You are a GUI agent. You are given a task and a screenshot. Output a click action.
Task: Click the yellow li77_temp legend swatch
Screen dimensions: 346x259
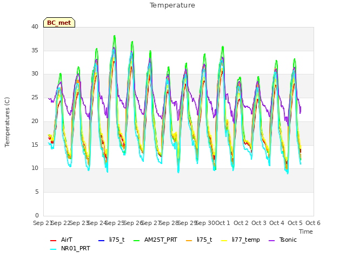[224, 241]
